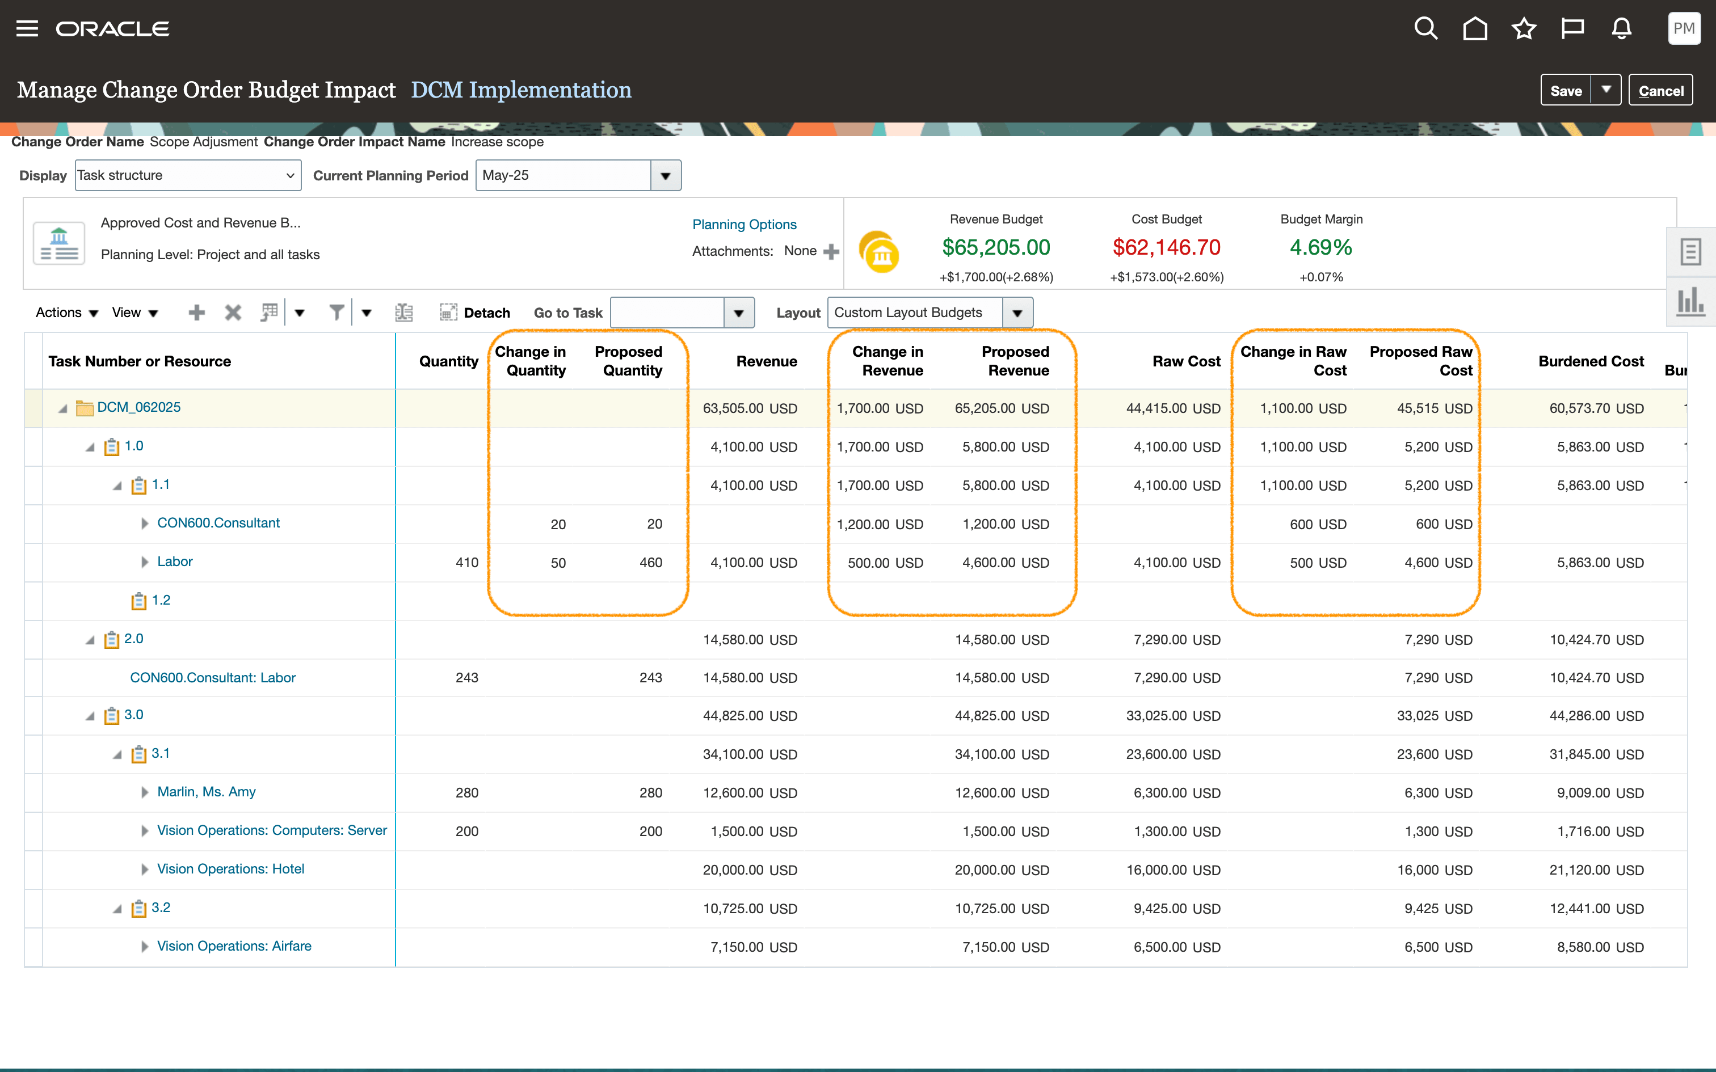The image size is (1716, 1072).
Task: Collapse the DCM_062025 tree node
Action: pyautogui.click(x=62, y=408)
